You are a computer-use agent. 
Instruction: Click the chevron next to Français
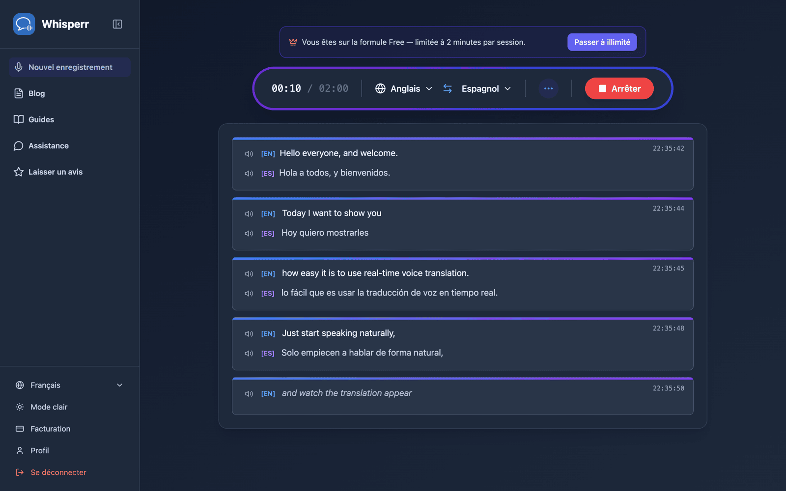(x=119, y=385)
